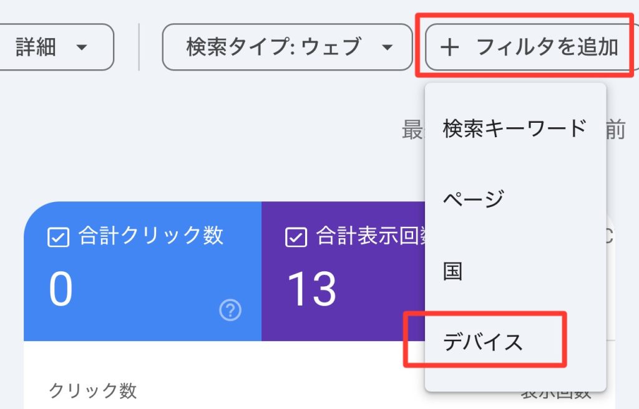Click the arrow next to 検索タイプ: ウェブ

(x=387, y=47)
